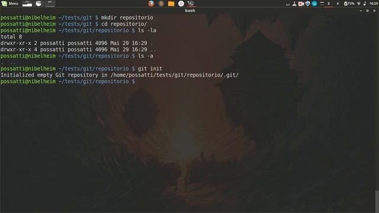Click the 'drwxr-xr-x 4 possatti' listing line
This screenshot has width=379, height=213.
click(x=78, y=50)
